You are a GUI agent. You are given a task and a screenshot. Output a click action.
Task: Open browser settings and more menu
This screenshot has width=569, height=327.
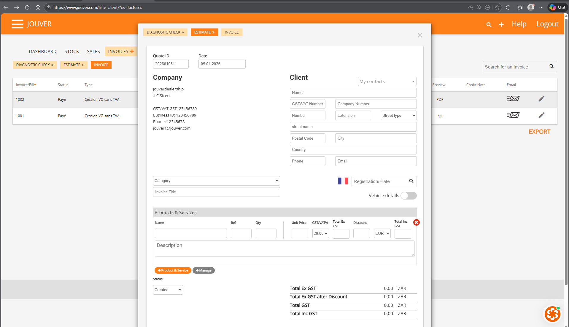point(541,7)
